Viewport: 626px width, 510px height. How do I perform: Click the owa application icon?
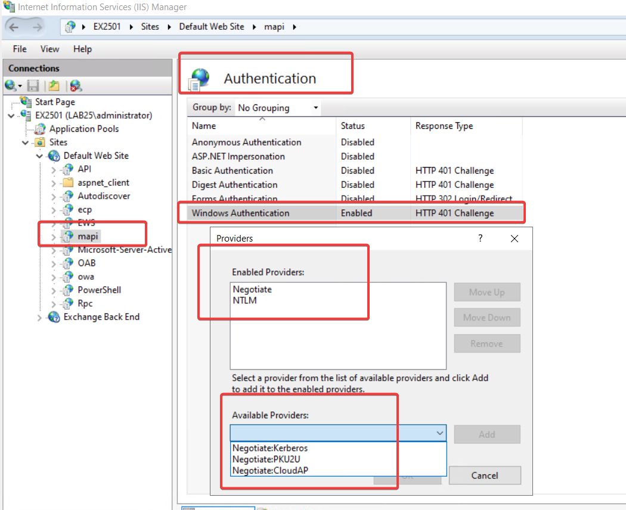pos(69,276)
